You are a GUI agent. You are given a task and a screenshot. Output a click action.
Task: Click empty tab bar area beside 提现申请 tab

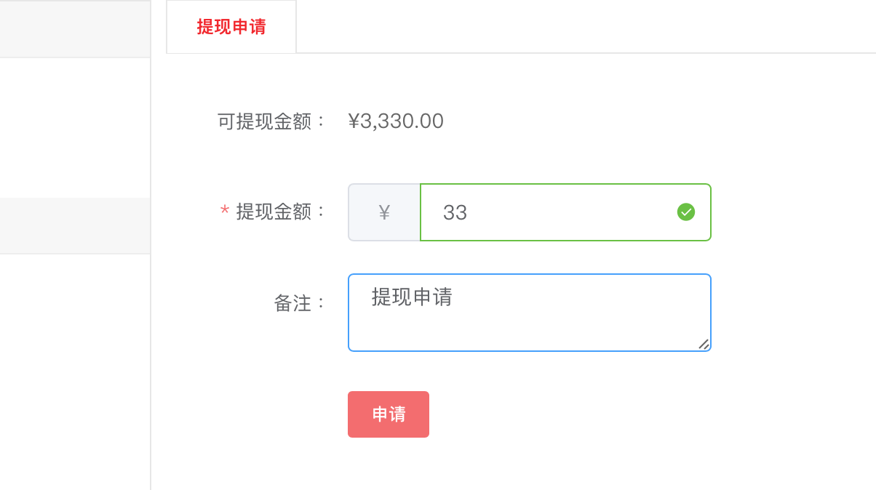(586, 27)
